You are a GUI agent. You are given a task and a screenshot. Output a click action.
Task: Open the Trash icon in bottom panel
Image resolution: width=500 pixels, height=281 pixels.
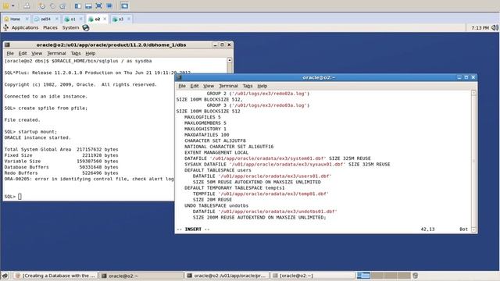(x=415, y=276)
